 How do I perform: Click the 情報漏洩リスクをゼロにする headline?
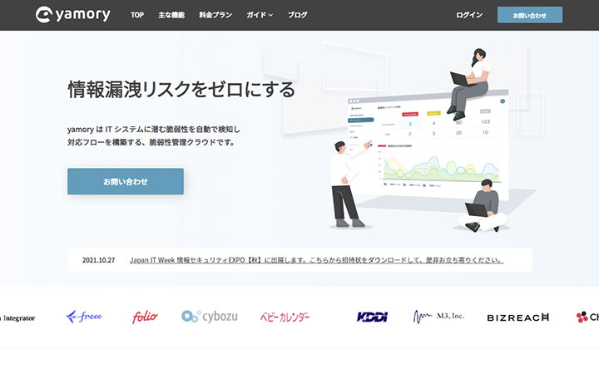point(181,90)
